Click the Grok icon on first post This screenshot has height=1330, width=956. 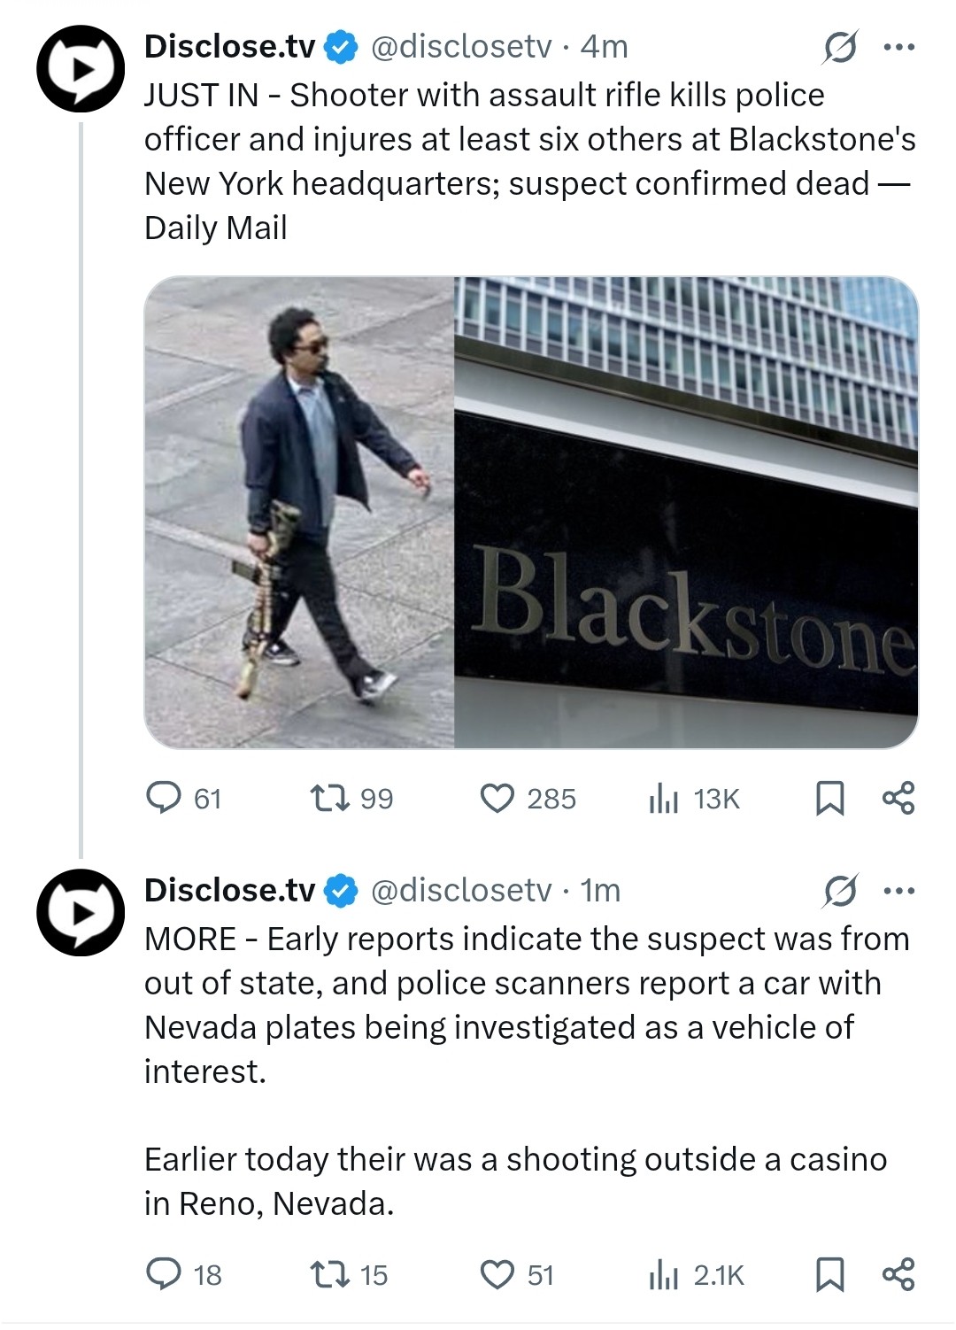click(839, 47)
